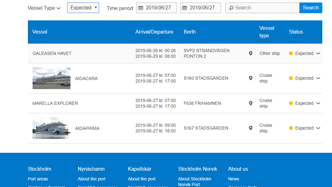Open AIDACARA ship photo thumbnail
This screenshot has width=332, height=187.
[x=51, y=78]
